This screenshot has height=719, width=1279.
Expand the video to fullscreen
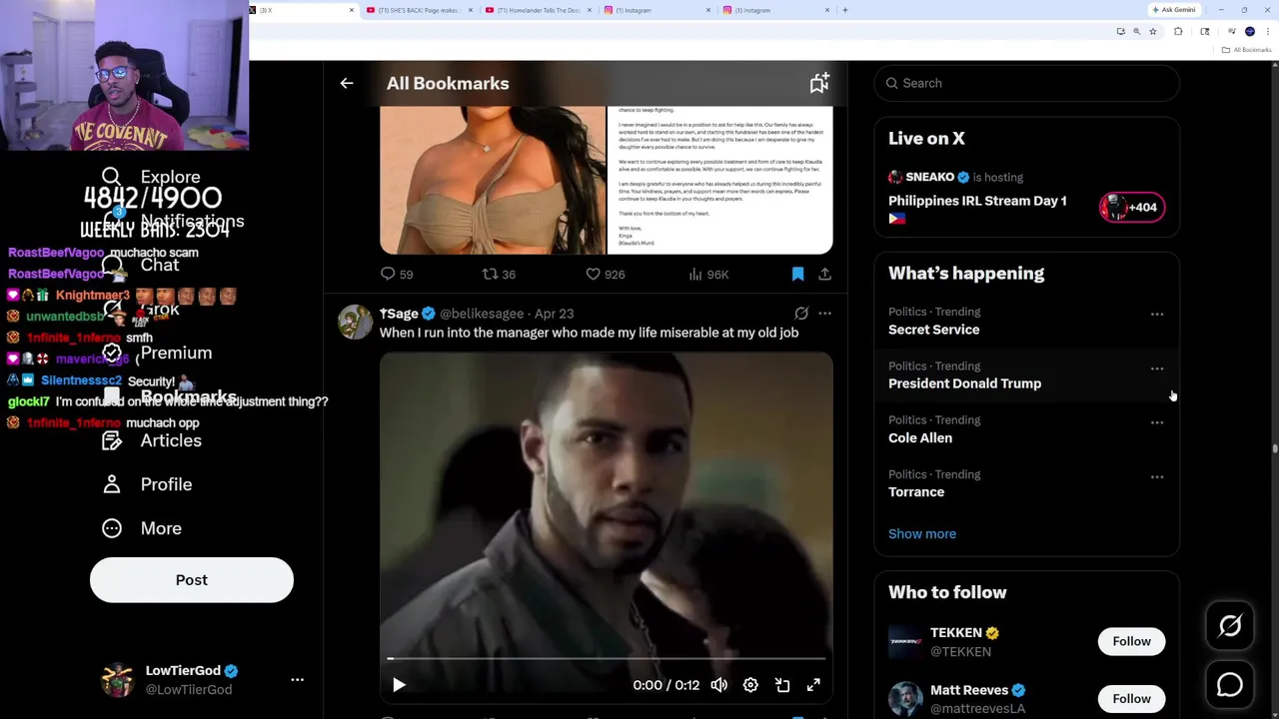coord(813,685)
